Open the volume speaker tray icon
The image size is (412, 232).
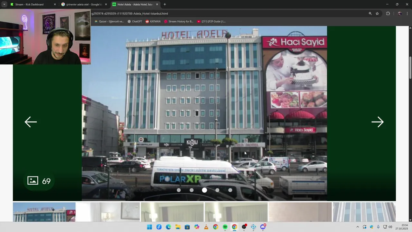coord(390,227)
